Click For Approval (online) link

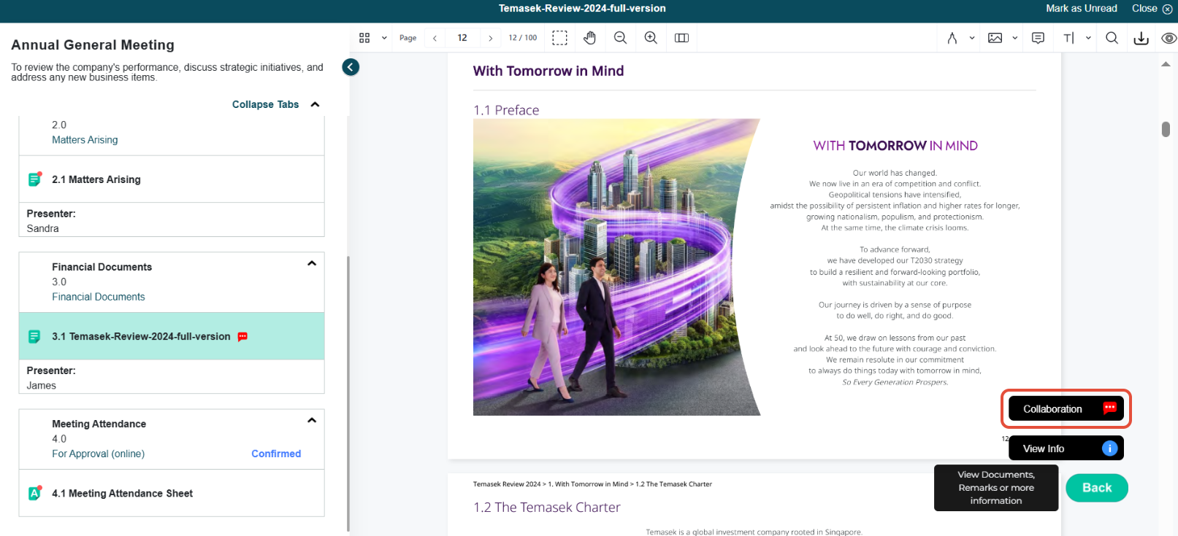coord(98,454)
